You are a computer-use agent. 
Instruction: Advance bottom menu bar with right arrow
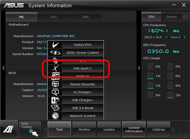click(173, 130)
